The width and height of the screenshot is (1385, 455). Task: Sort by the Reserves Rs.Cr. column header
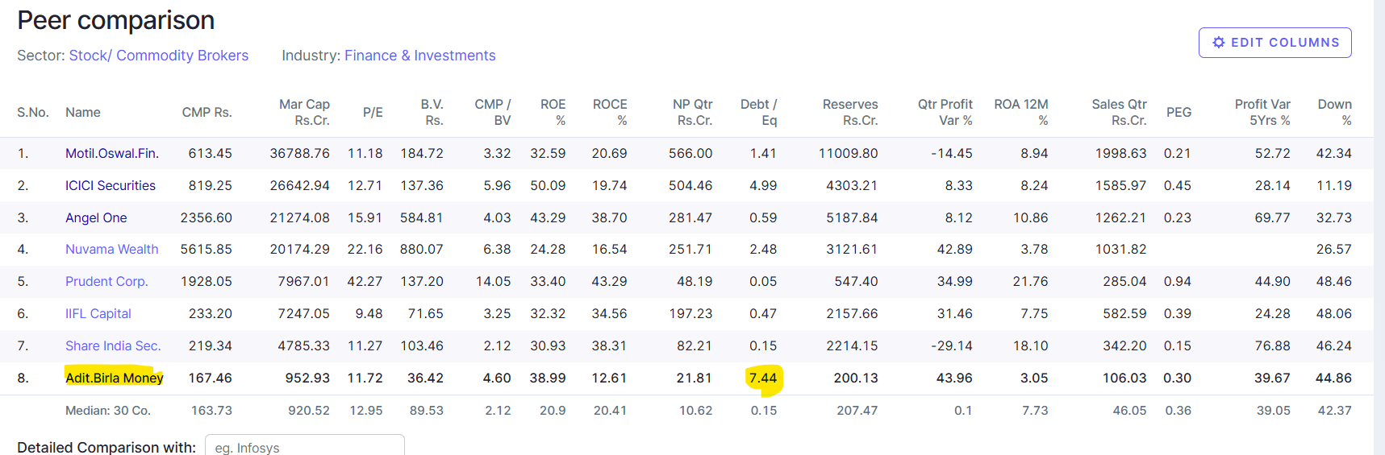pyautogui.click(x=850, y=113)
